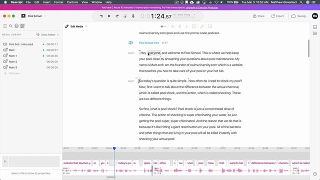Click the word everyone in transcript
320x180 pixels.
[154, 53]
